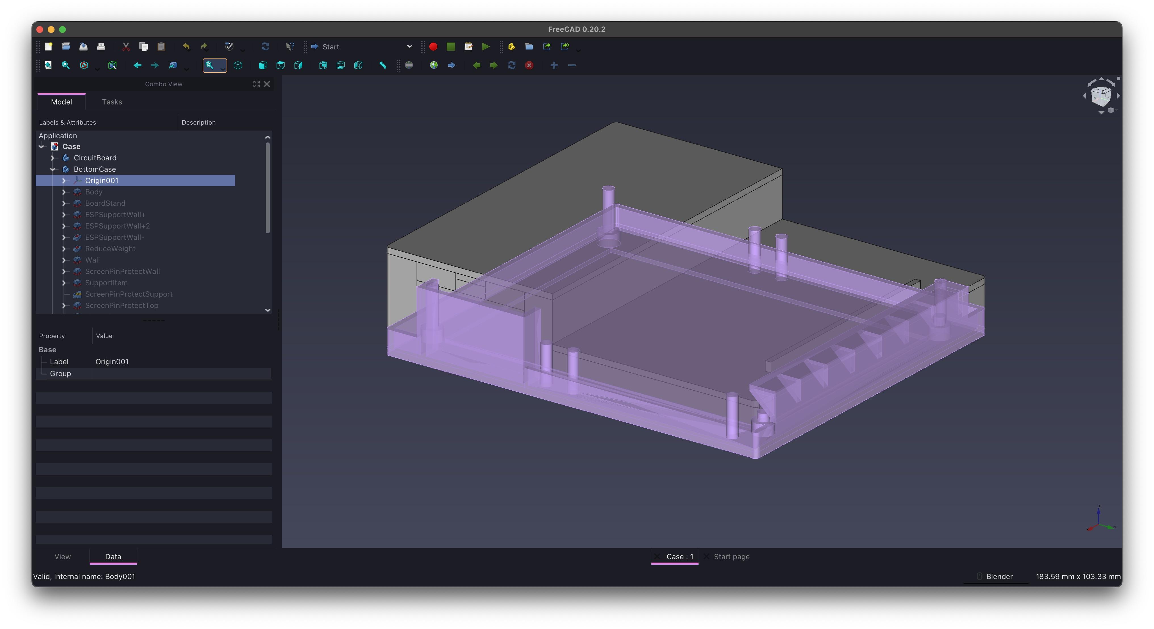
Task: Click the What's This help cursor
Action: tap(290, 47)
